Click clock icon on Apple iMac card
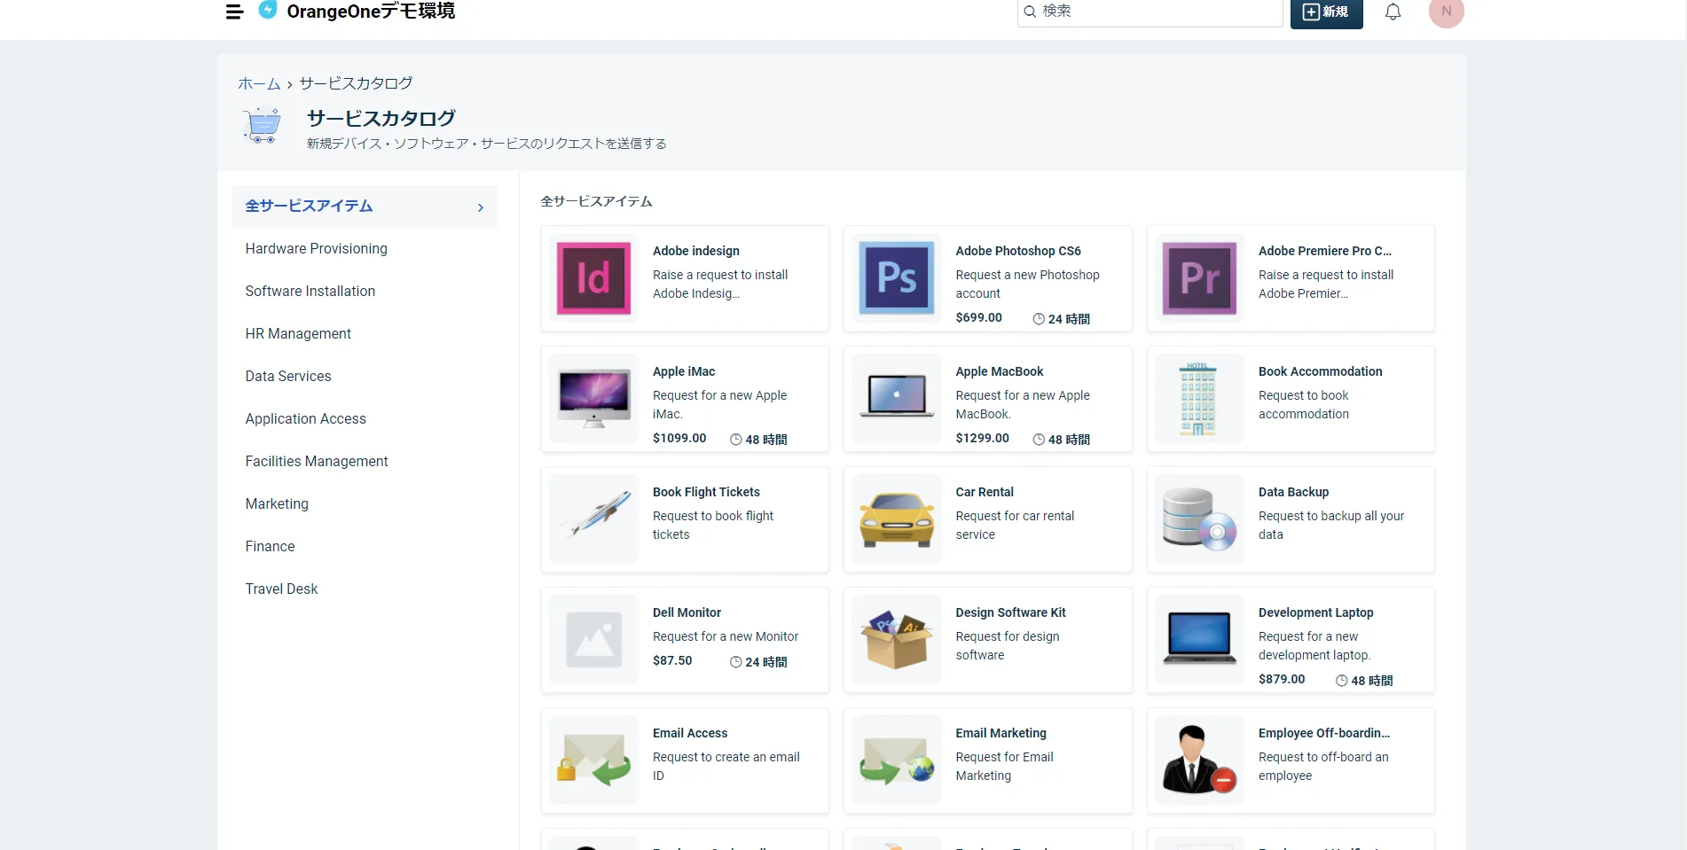1687x850 pixels. point(735,440)
